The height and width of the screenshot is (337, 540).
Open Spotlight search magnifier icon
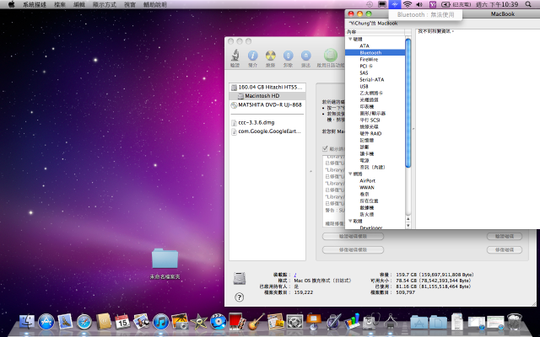[528, 4]
